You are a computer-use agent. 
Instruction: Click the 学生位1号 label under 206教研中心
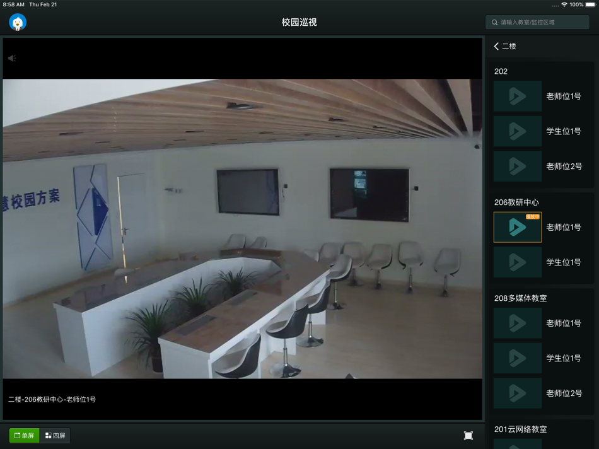coord(564,262)
